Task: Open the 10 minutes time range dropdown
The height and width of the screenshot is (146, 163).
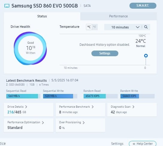Action: coord(123,27)
